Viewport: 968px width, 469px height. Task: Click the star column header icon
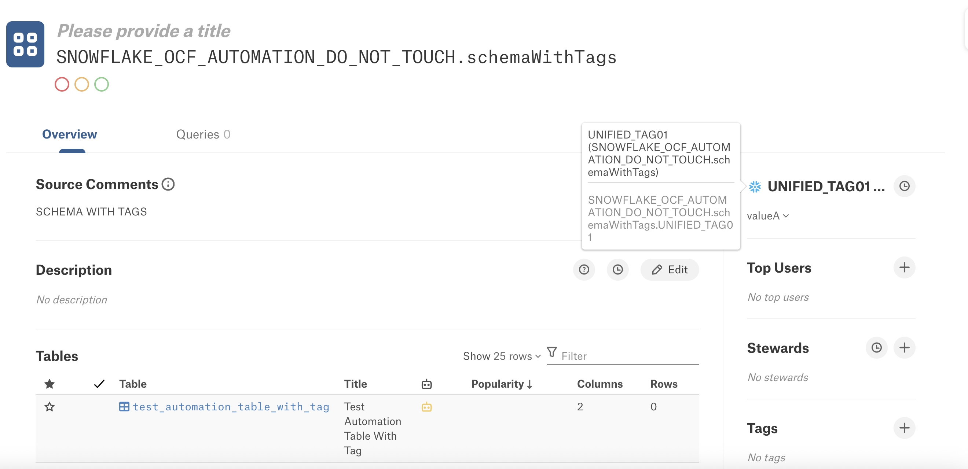tap(49, 384)
